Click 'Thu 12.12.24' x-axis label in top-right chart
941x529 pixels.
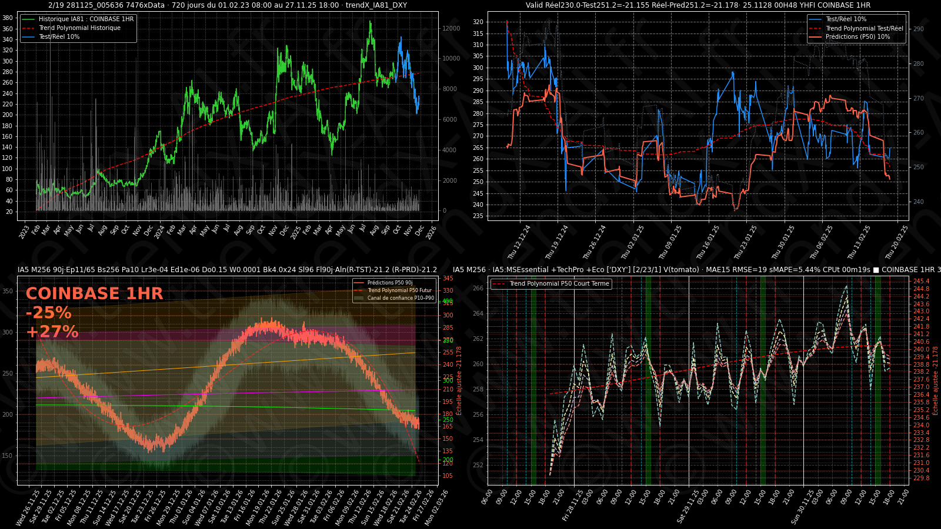click(x=519, y=242)
